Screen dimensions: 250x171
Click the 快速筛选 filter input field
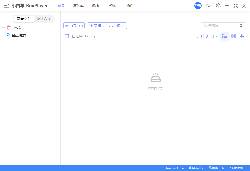click(x=221, y=25)
